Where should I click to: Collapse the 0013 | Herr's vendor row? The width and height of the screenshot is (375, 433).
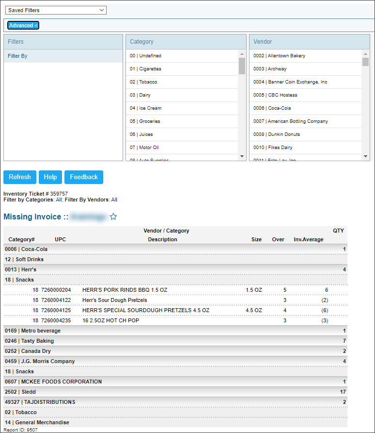175,270
